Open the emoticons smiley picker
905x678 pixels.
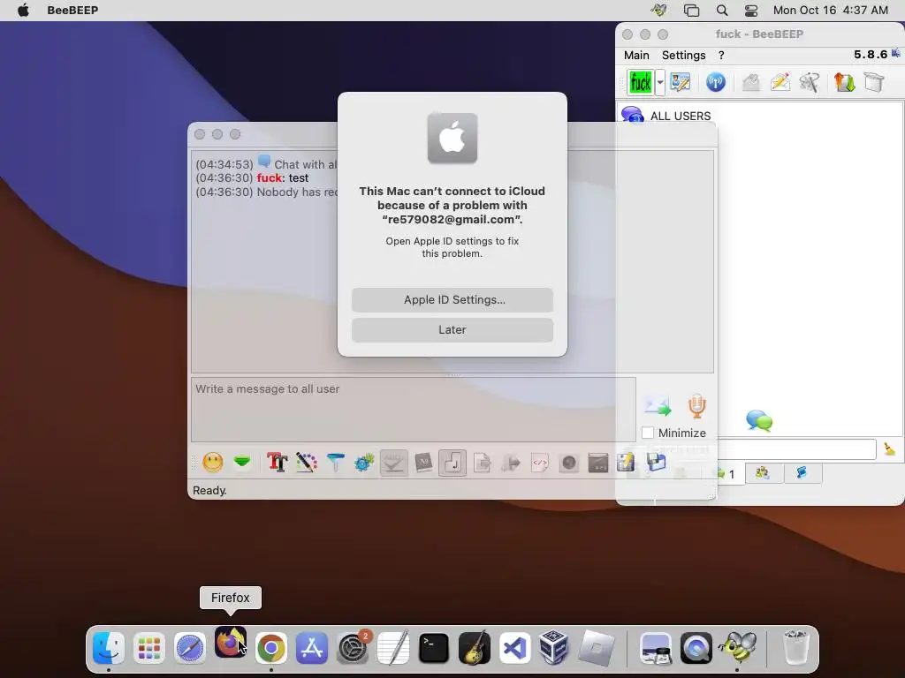pyautogui.click(x=213, y=463)
